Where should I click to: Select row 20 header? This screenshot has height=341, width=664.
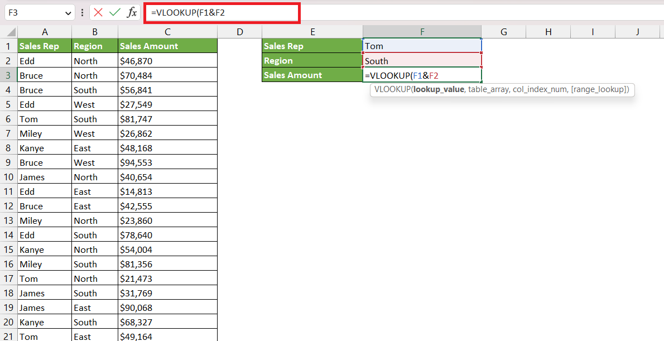8,323
